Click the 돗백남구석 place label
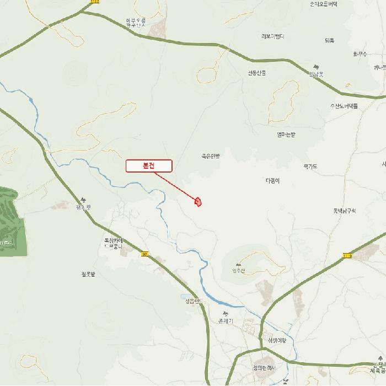 click(x=345, y=211)
